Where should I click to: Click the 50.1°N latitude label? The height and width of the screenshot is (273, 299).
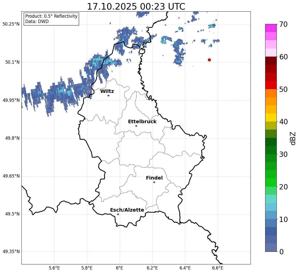(x=12, y=62)
